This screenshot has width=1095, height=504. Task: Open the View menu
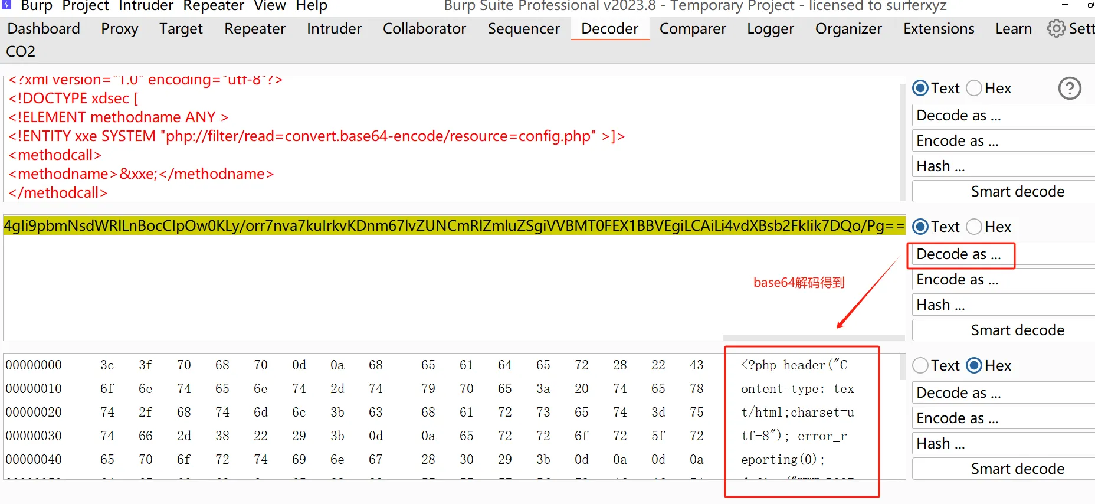pos(270,6)
